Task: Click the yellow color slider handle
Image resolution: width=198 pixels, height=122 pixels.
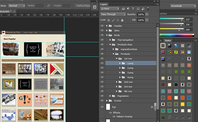Action: click(179, 30)
